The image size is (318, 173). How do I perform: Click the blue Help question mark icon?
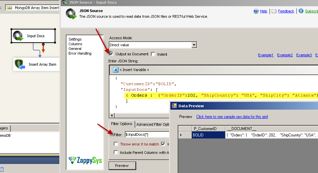[x=256, y=11]
